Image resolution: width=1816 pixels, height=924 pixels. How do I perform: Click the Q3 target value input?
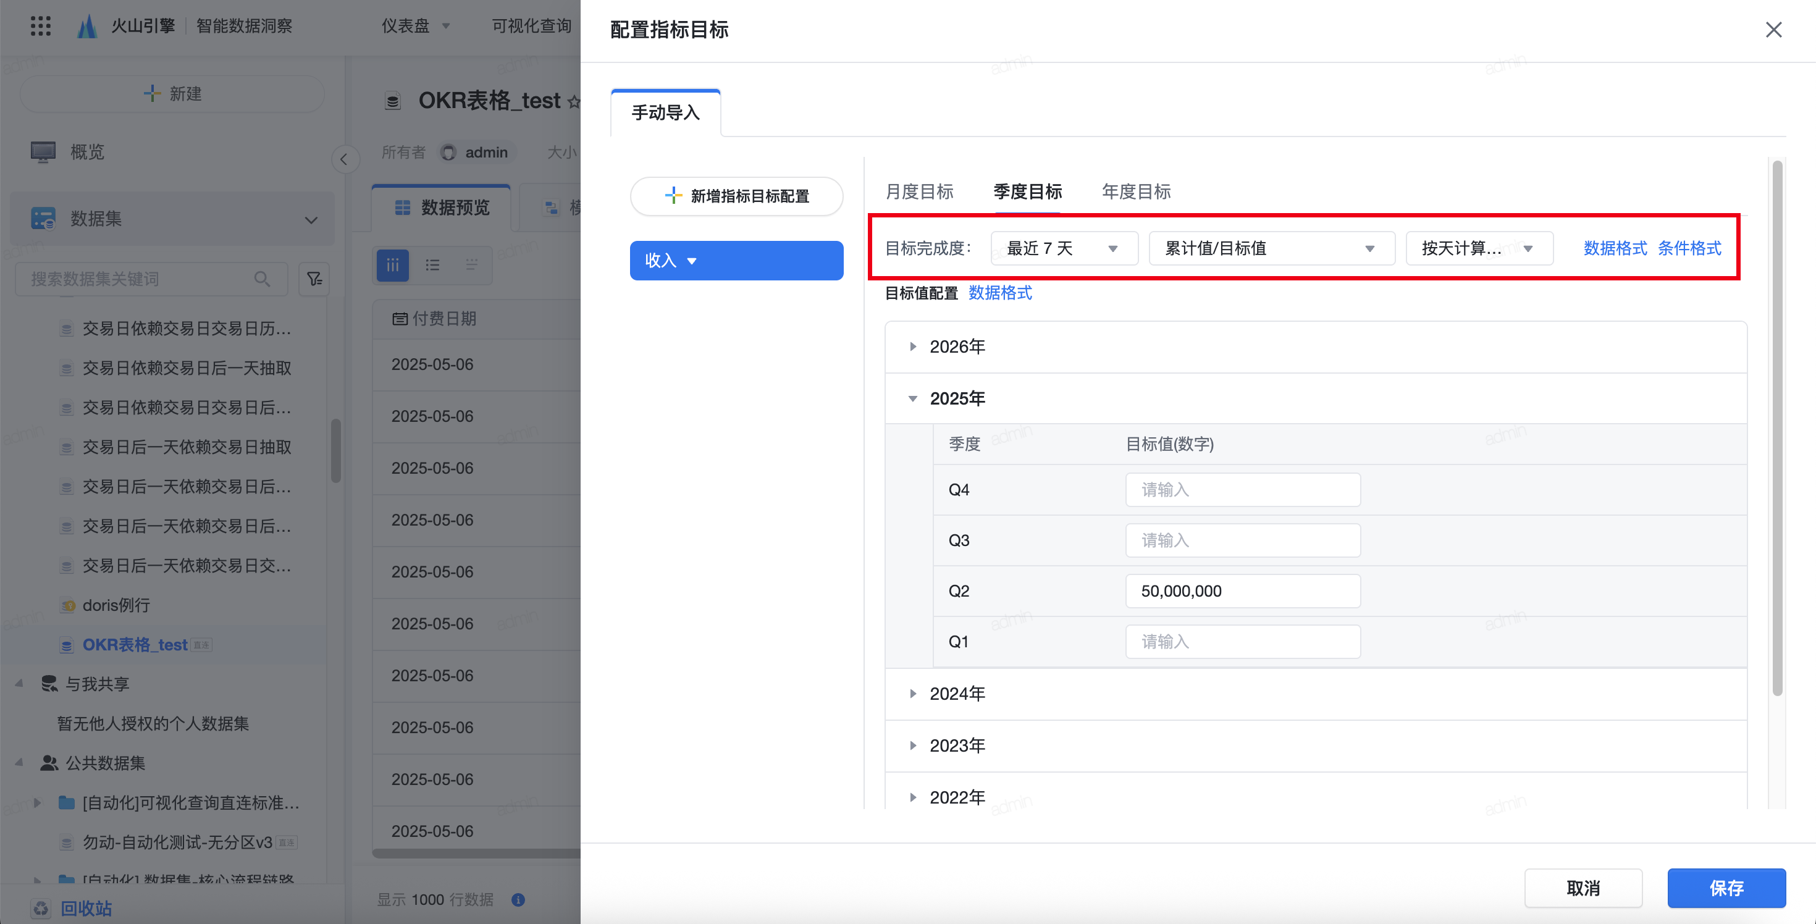(x=1242, y=540)
